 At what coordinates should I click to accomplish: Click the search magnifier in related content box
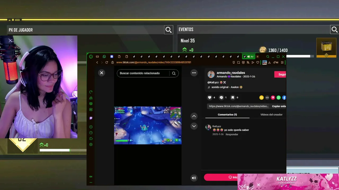[x=174, y=73]
